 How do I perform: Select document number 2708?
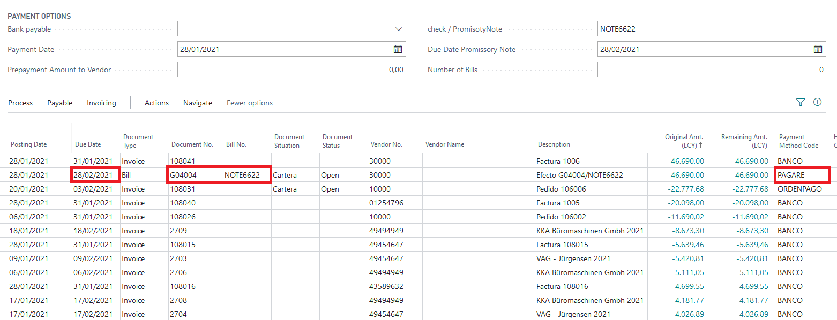click(178, 300)
